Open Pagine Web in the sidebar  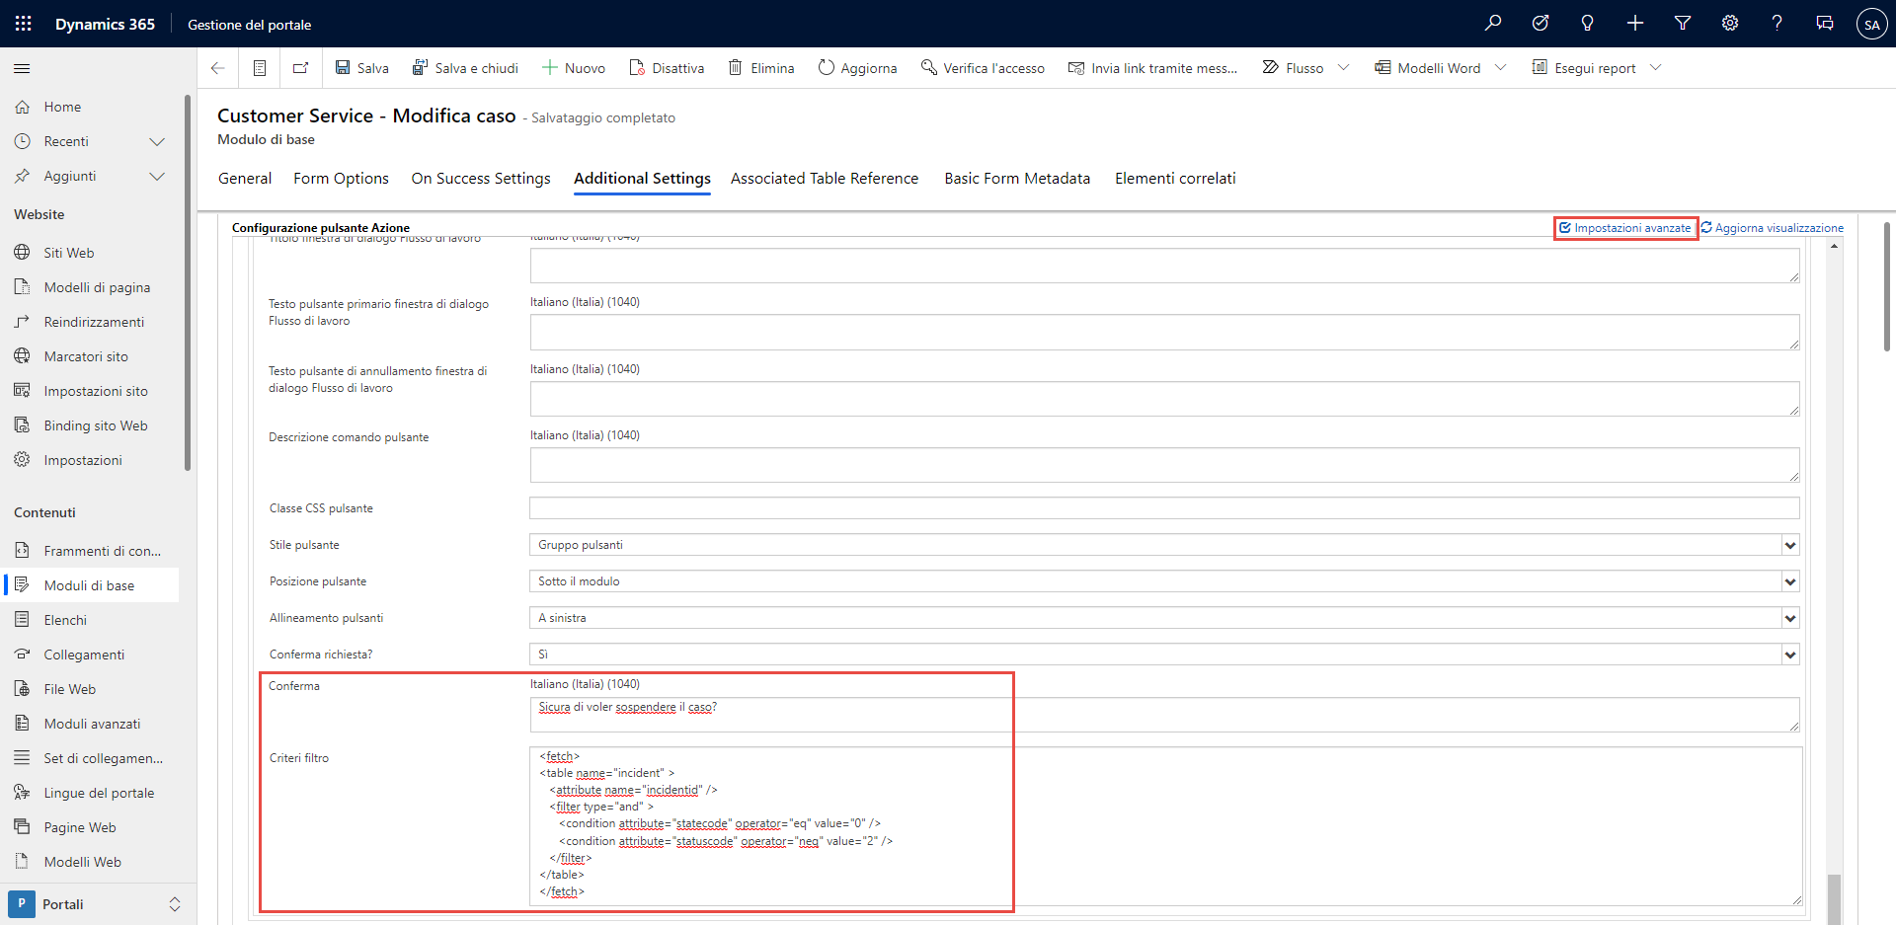80,827
